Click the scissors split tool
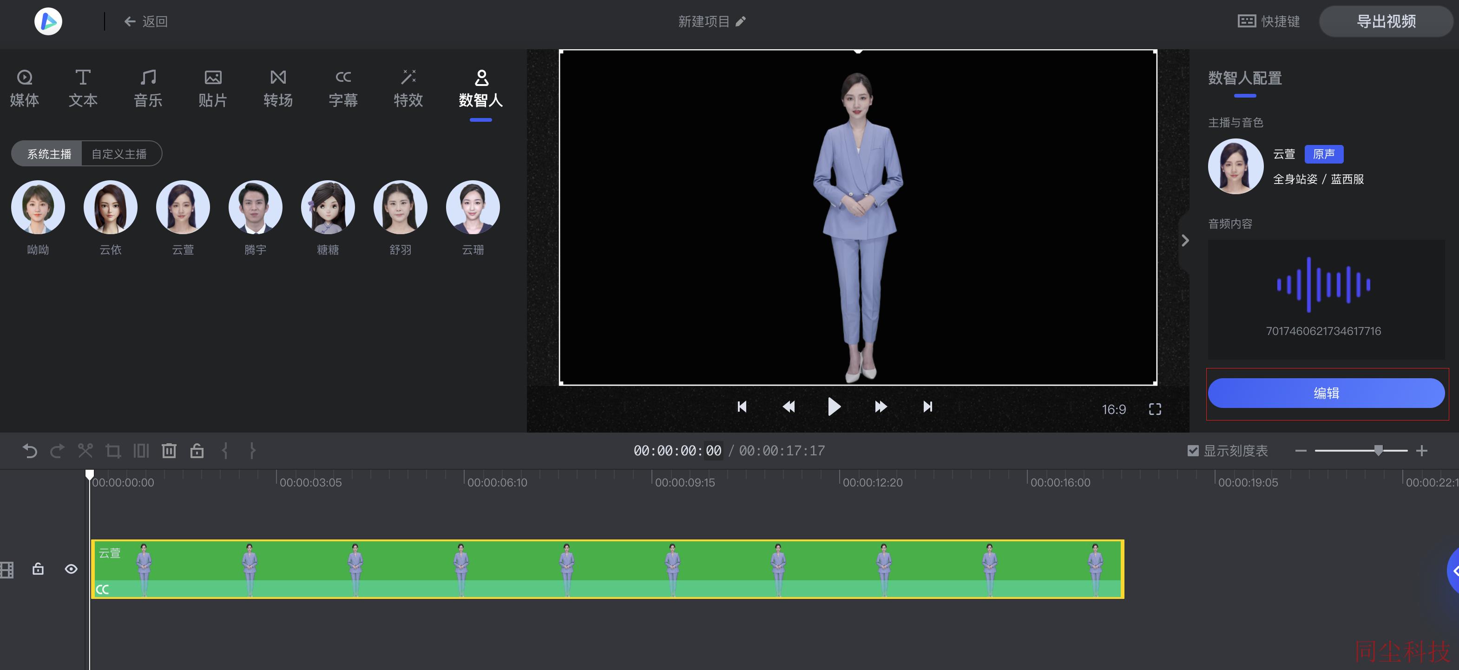The image size is (1459, 670). click(85, 451)
